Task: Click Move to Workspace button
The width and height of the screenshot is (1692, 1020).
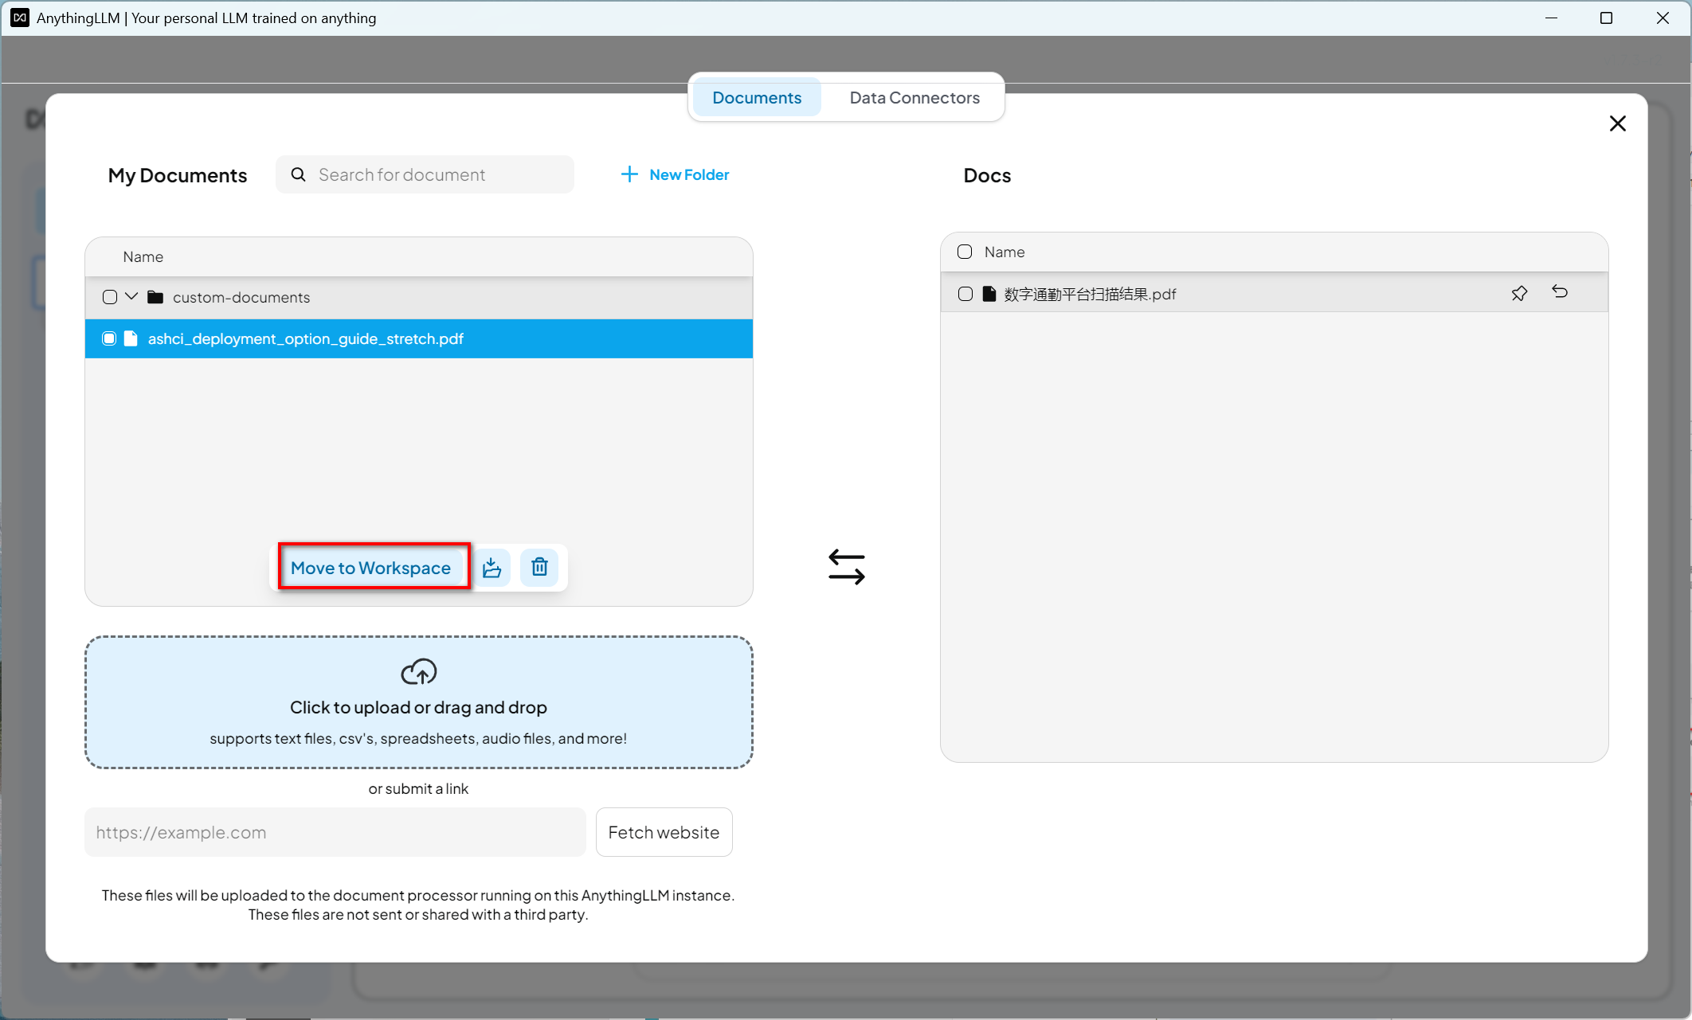Action: (x=370, y=568)
